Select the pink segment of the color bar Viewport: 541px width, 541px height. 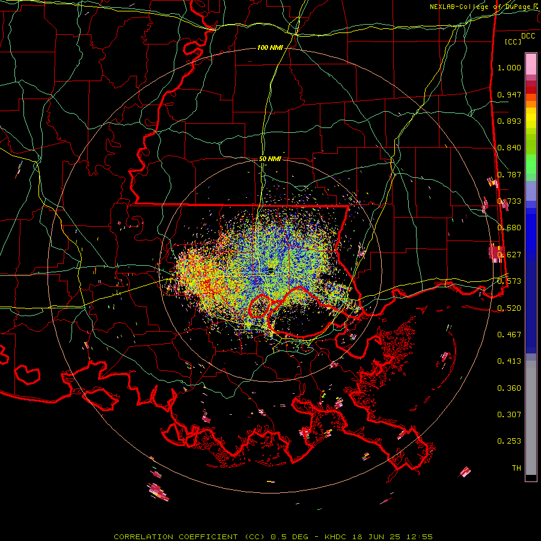pyautogui.click(x=531, y=64)
